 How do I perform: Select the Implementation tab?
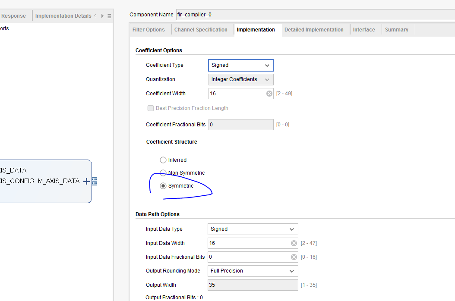(256, 30)
